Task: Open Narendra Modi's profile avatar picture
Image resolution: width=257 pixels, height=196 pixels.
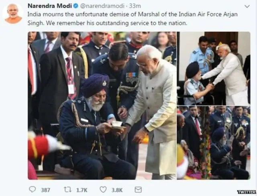Action: [13, 14]
